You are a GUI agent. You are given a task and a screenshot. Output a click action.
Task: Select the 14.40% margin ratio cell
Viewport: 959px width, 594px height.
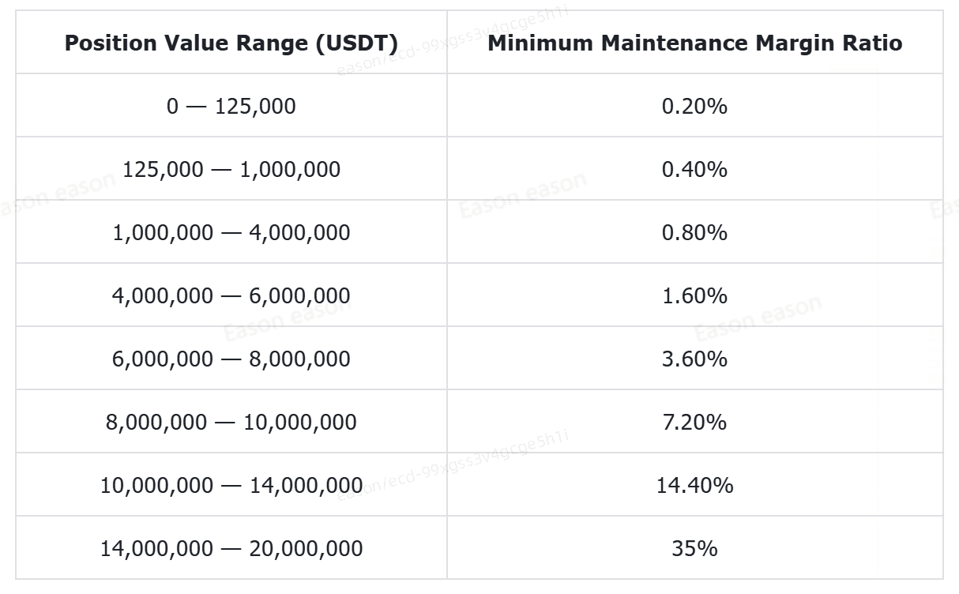(x=694, y=485)
